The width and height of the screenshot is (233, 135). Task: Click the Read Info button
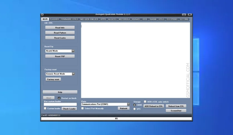tap(60, 28)
